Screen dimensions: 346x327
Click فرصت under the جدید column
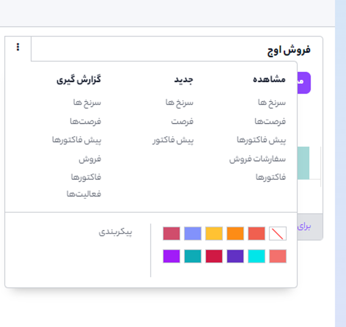click(182, 122)
